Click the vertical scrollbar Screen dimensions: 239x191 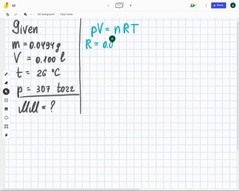[x=238, y=86]
